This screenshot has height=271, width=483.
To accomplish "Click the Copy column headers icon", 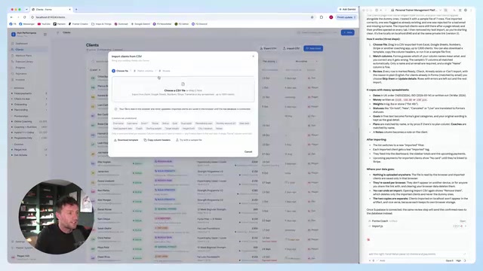I will point(145,140).
